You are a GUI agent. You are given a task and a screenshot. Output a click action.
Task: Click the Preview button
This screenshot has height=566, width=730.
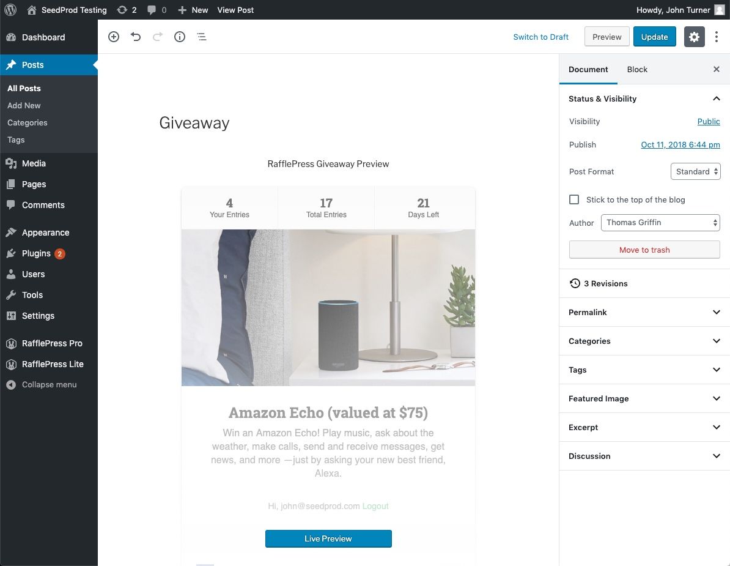click(x=606, y=37)
